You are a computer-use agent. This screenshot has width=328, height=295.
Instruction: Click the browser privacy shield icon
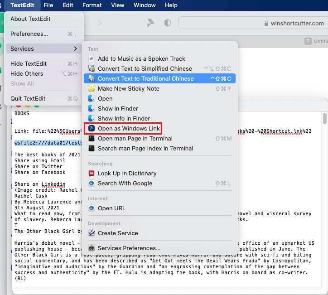(x=167, y=23)
